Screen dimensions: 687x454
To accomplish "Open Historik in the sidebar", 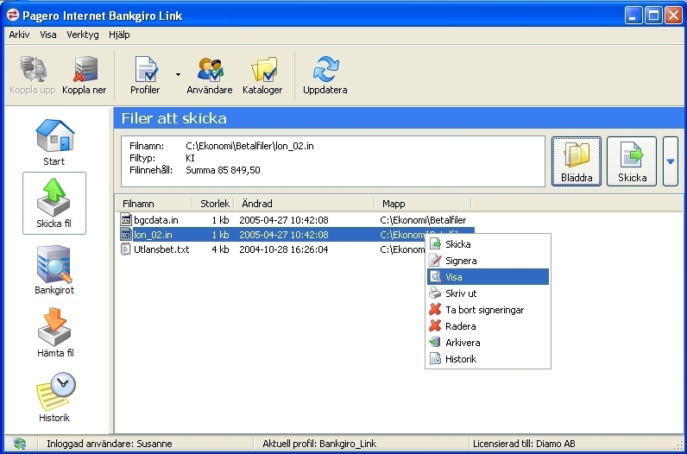I will click(x=54, y=397).
